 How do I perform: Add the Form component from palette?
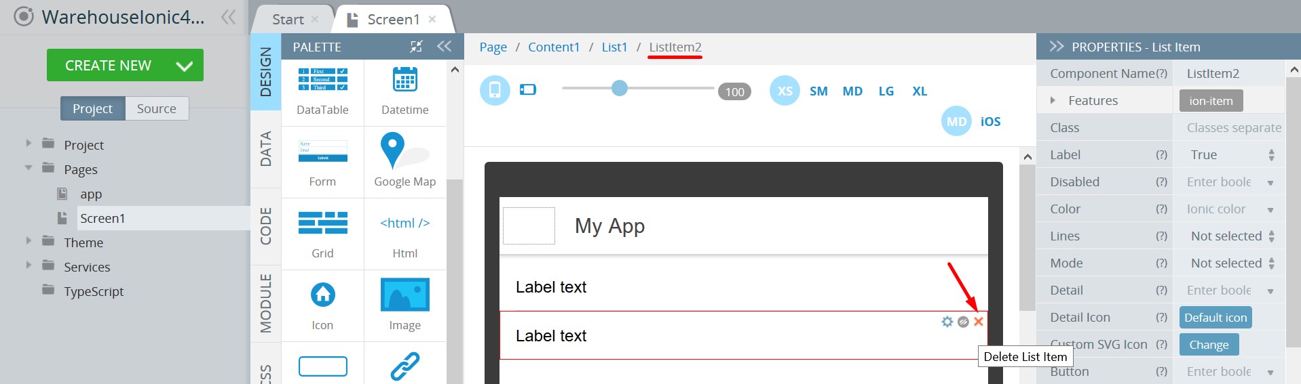322,163
